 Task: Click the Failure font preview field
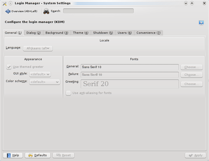coord(130,75)
